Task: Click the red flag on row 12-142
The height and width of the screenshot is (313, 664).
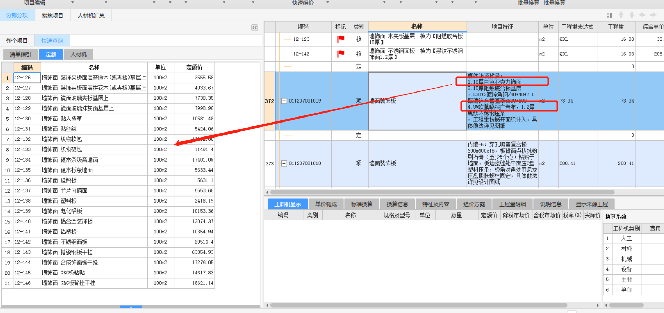Action: tap(341, 54)
